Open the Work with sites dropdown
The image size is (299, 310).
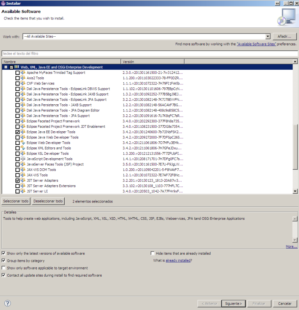268,36
